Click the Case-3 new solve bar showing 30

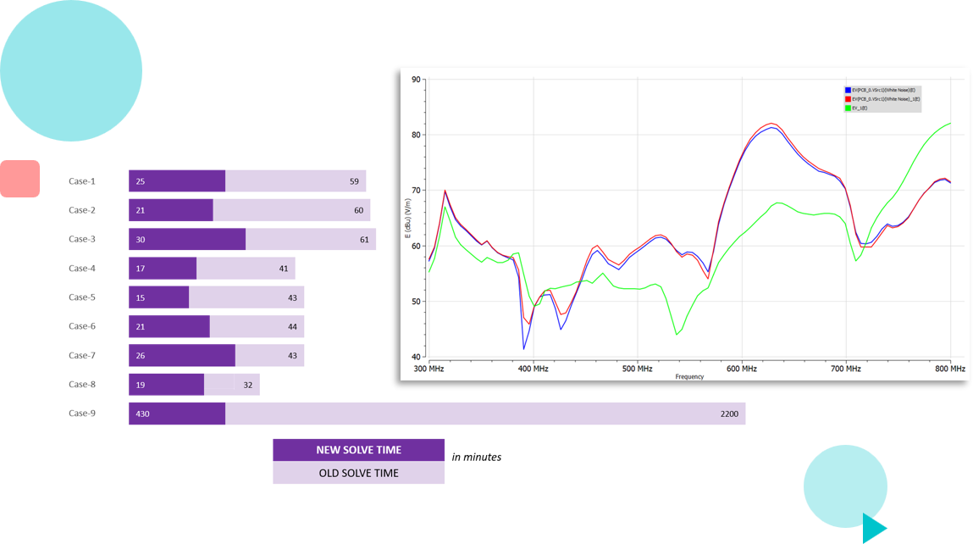[187, 239]
